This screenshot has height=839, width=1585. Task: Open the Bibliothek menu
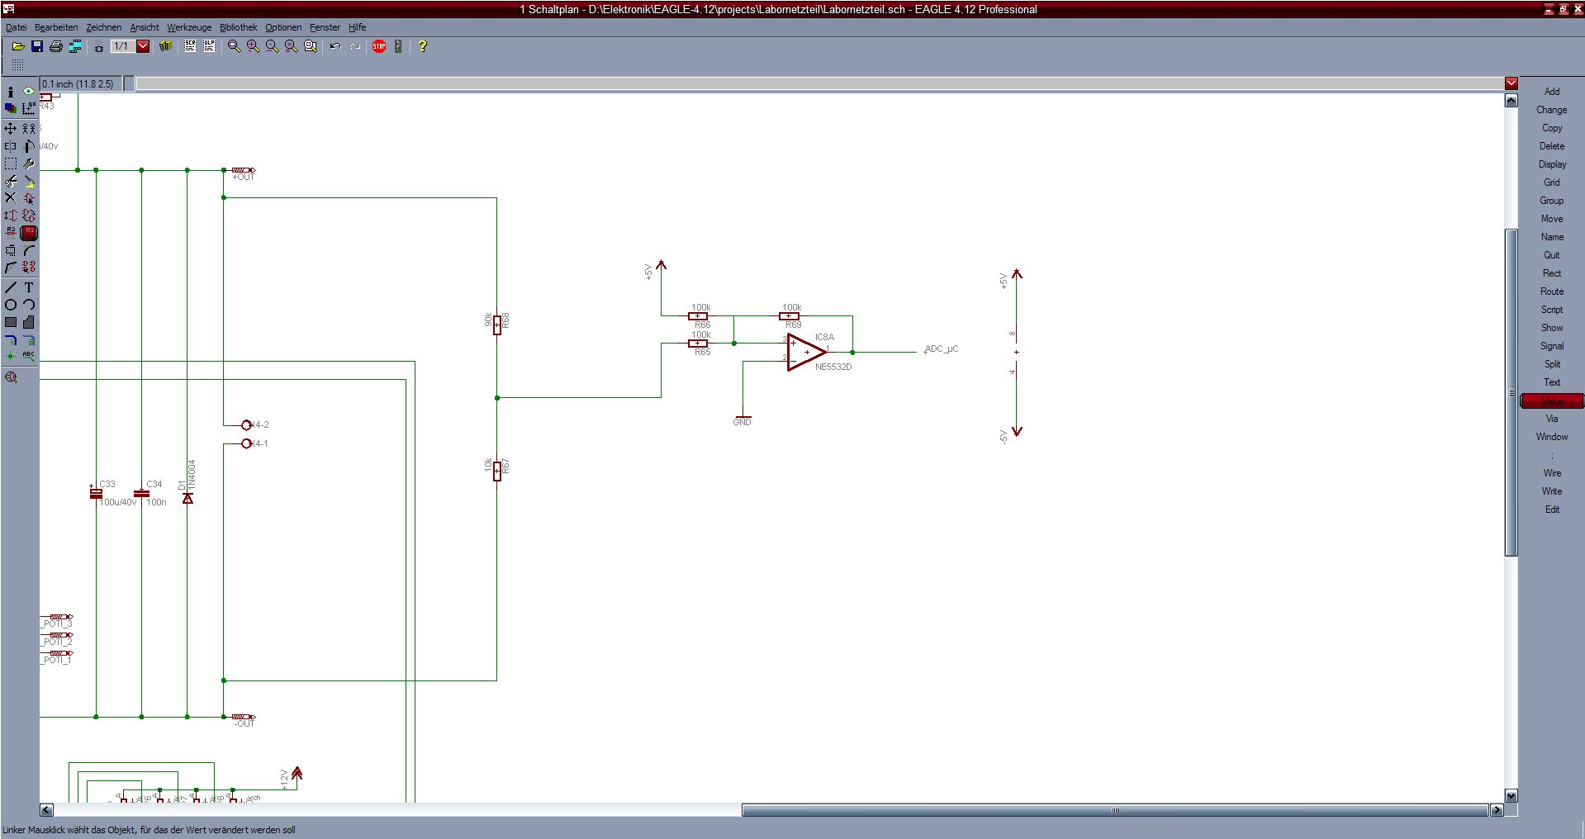pos(239,27)
